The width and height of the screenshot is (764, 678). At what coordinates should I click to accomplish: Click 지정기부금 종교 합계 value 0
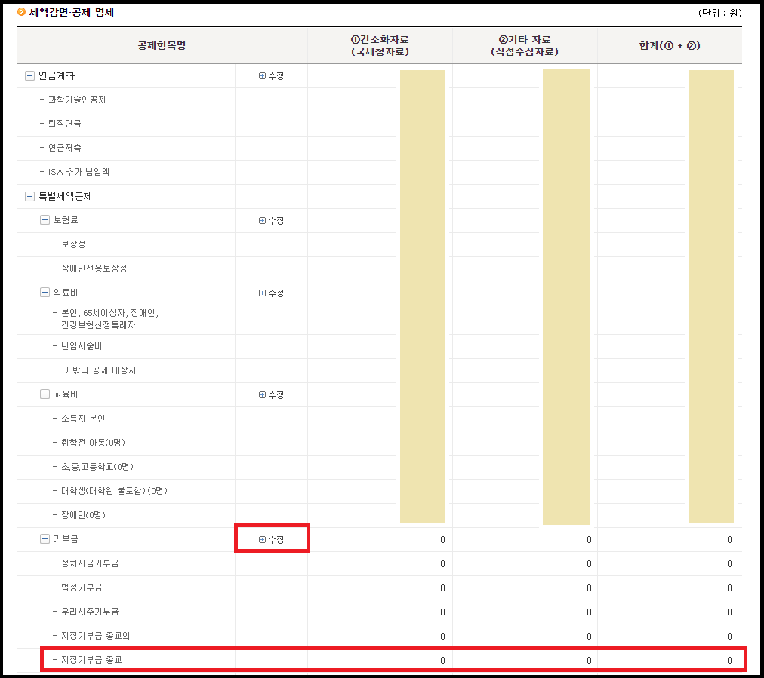point(729,661)
